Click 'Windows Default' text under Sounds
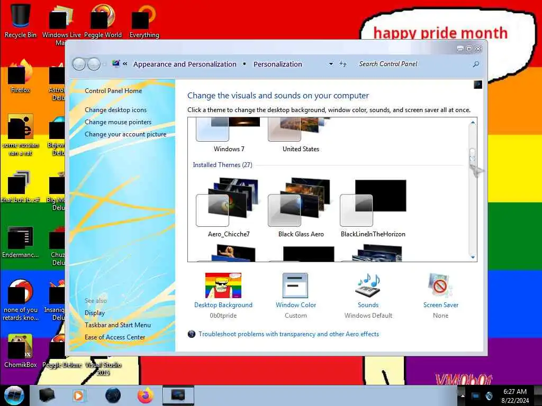The height and width of the screenshot is (406, 542). 368,315
